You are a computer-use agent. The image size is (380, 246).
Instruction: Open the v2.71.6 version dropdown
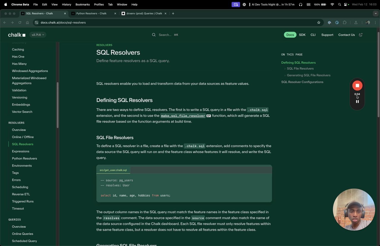point(38,35)
